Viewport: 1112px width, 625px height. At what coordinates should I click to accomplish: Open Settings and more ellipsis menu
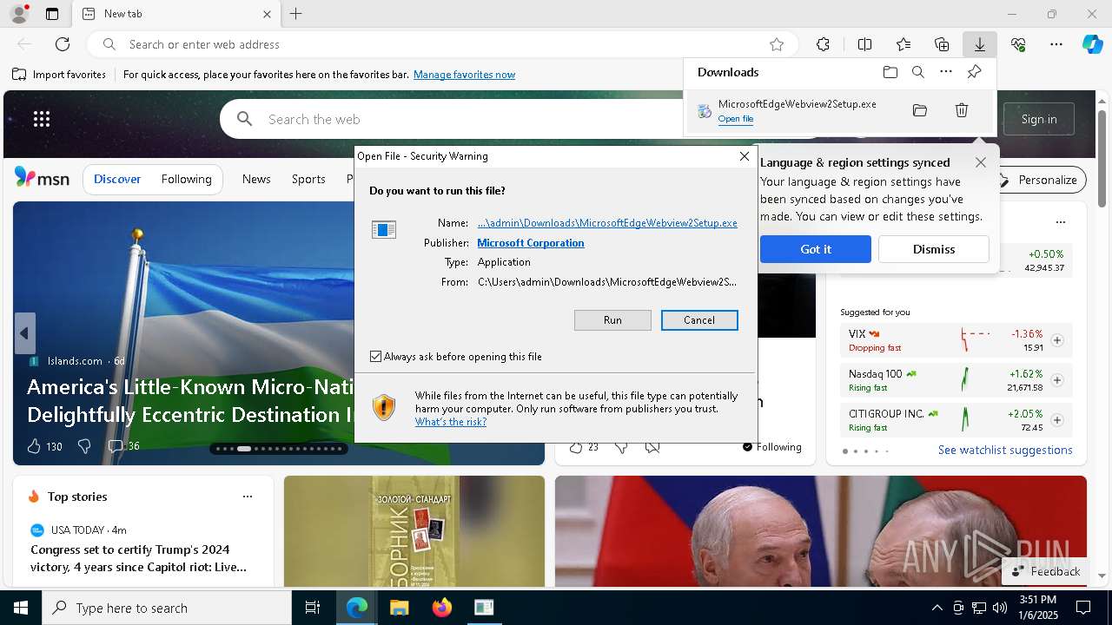(1056, 44)
